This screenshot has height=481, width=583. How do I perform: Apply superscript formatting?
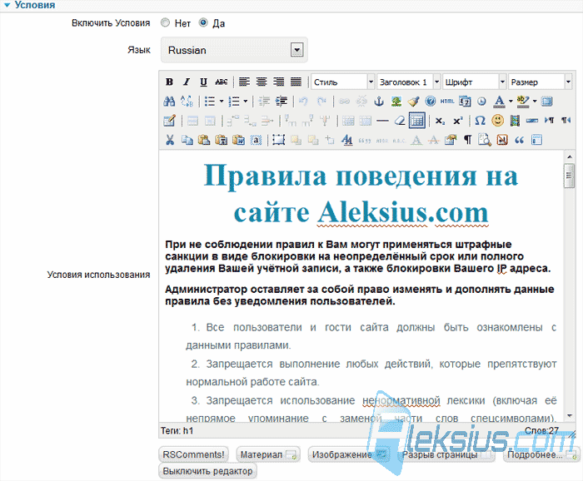458,121
